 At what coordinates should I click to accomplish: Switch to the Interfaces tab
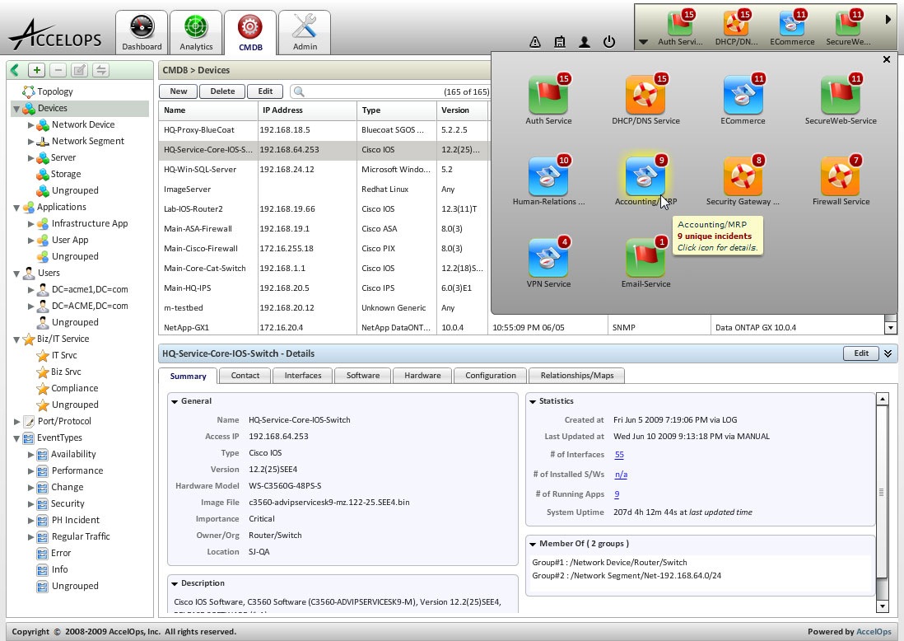[x=302, y=376]
